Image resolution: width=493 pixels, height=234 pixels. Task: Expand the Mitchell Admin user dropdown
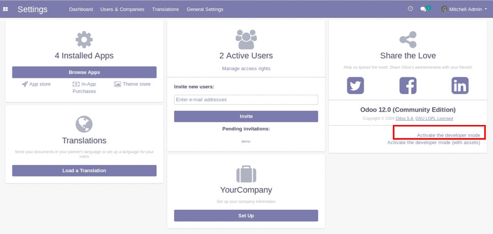pos(464,9)
